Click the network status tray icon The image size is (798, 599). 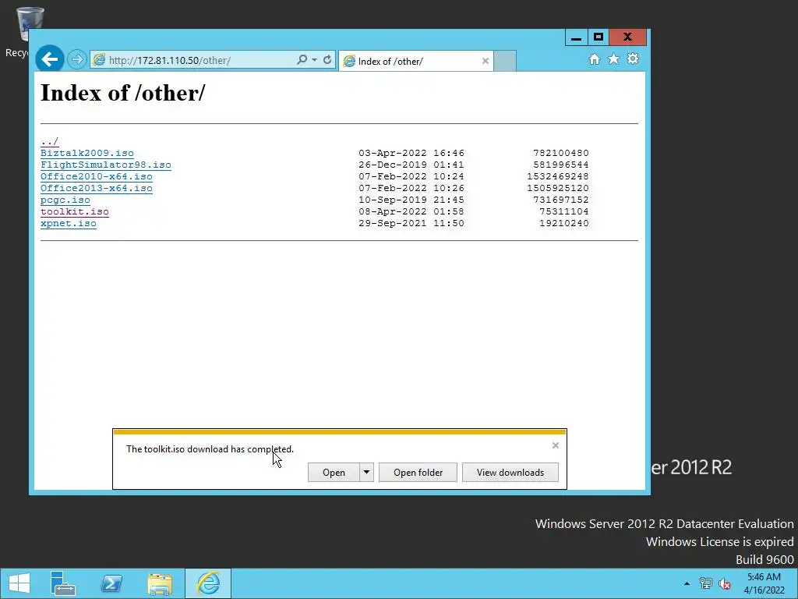[706, 583]
